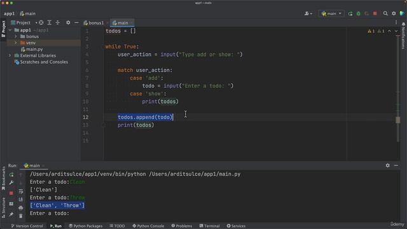
Task: Hide the Project tool window
Action: [x=76, y=23]
